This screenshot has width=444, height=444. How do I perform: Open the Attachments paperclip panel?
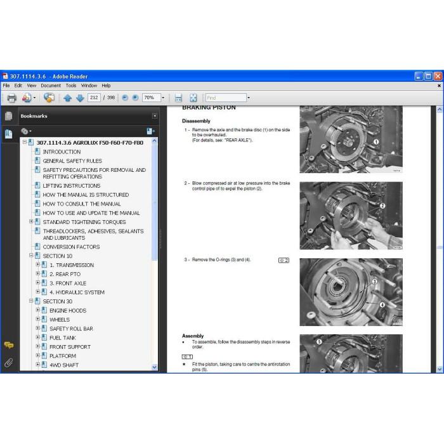pos(8,363)
